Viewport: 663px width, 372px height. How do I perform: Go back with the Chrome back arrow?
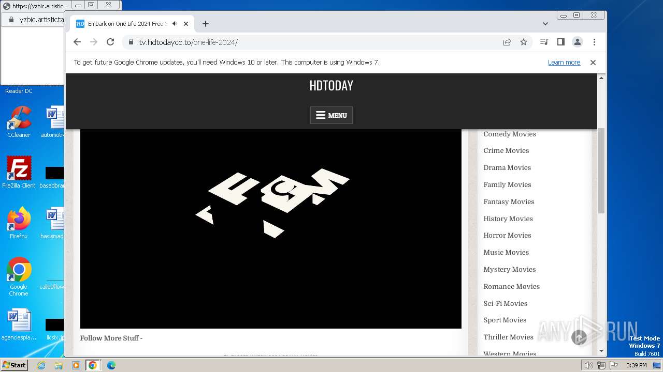click(x=77, y=42)
